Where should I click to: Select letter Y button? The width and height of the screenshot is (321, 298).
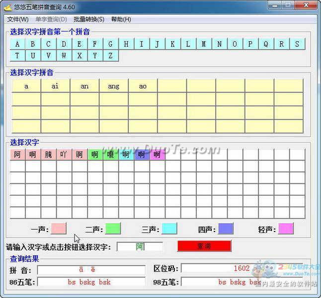coord(95,56)
